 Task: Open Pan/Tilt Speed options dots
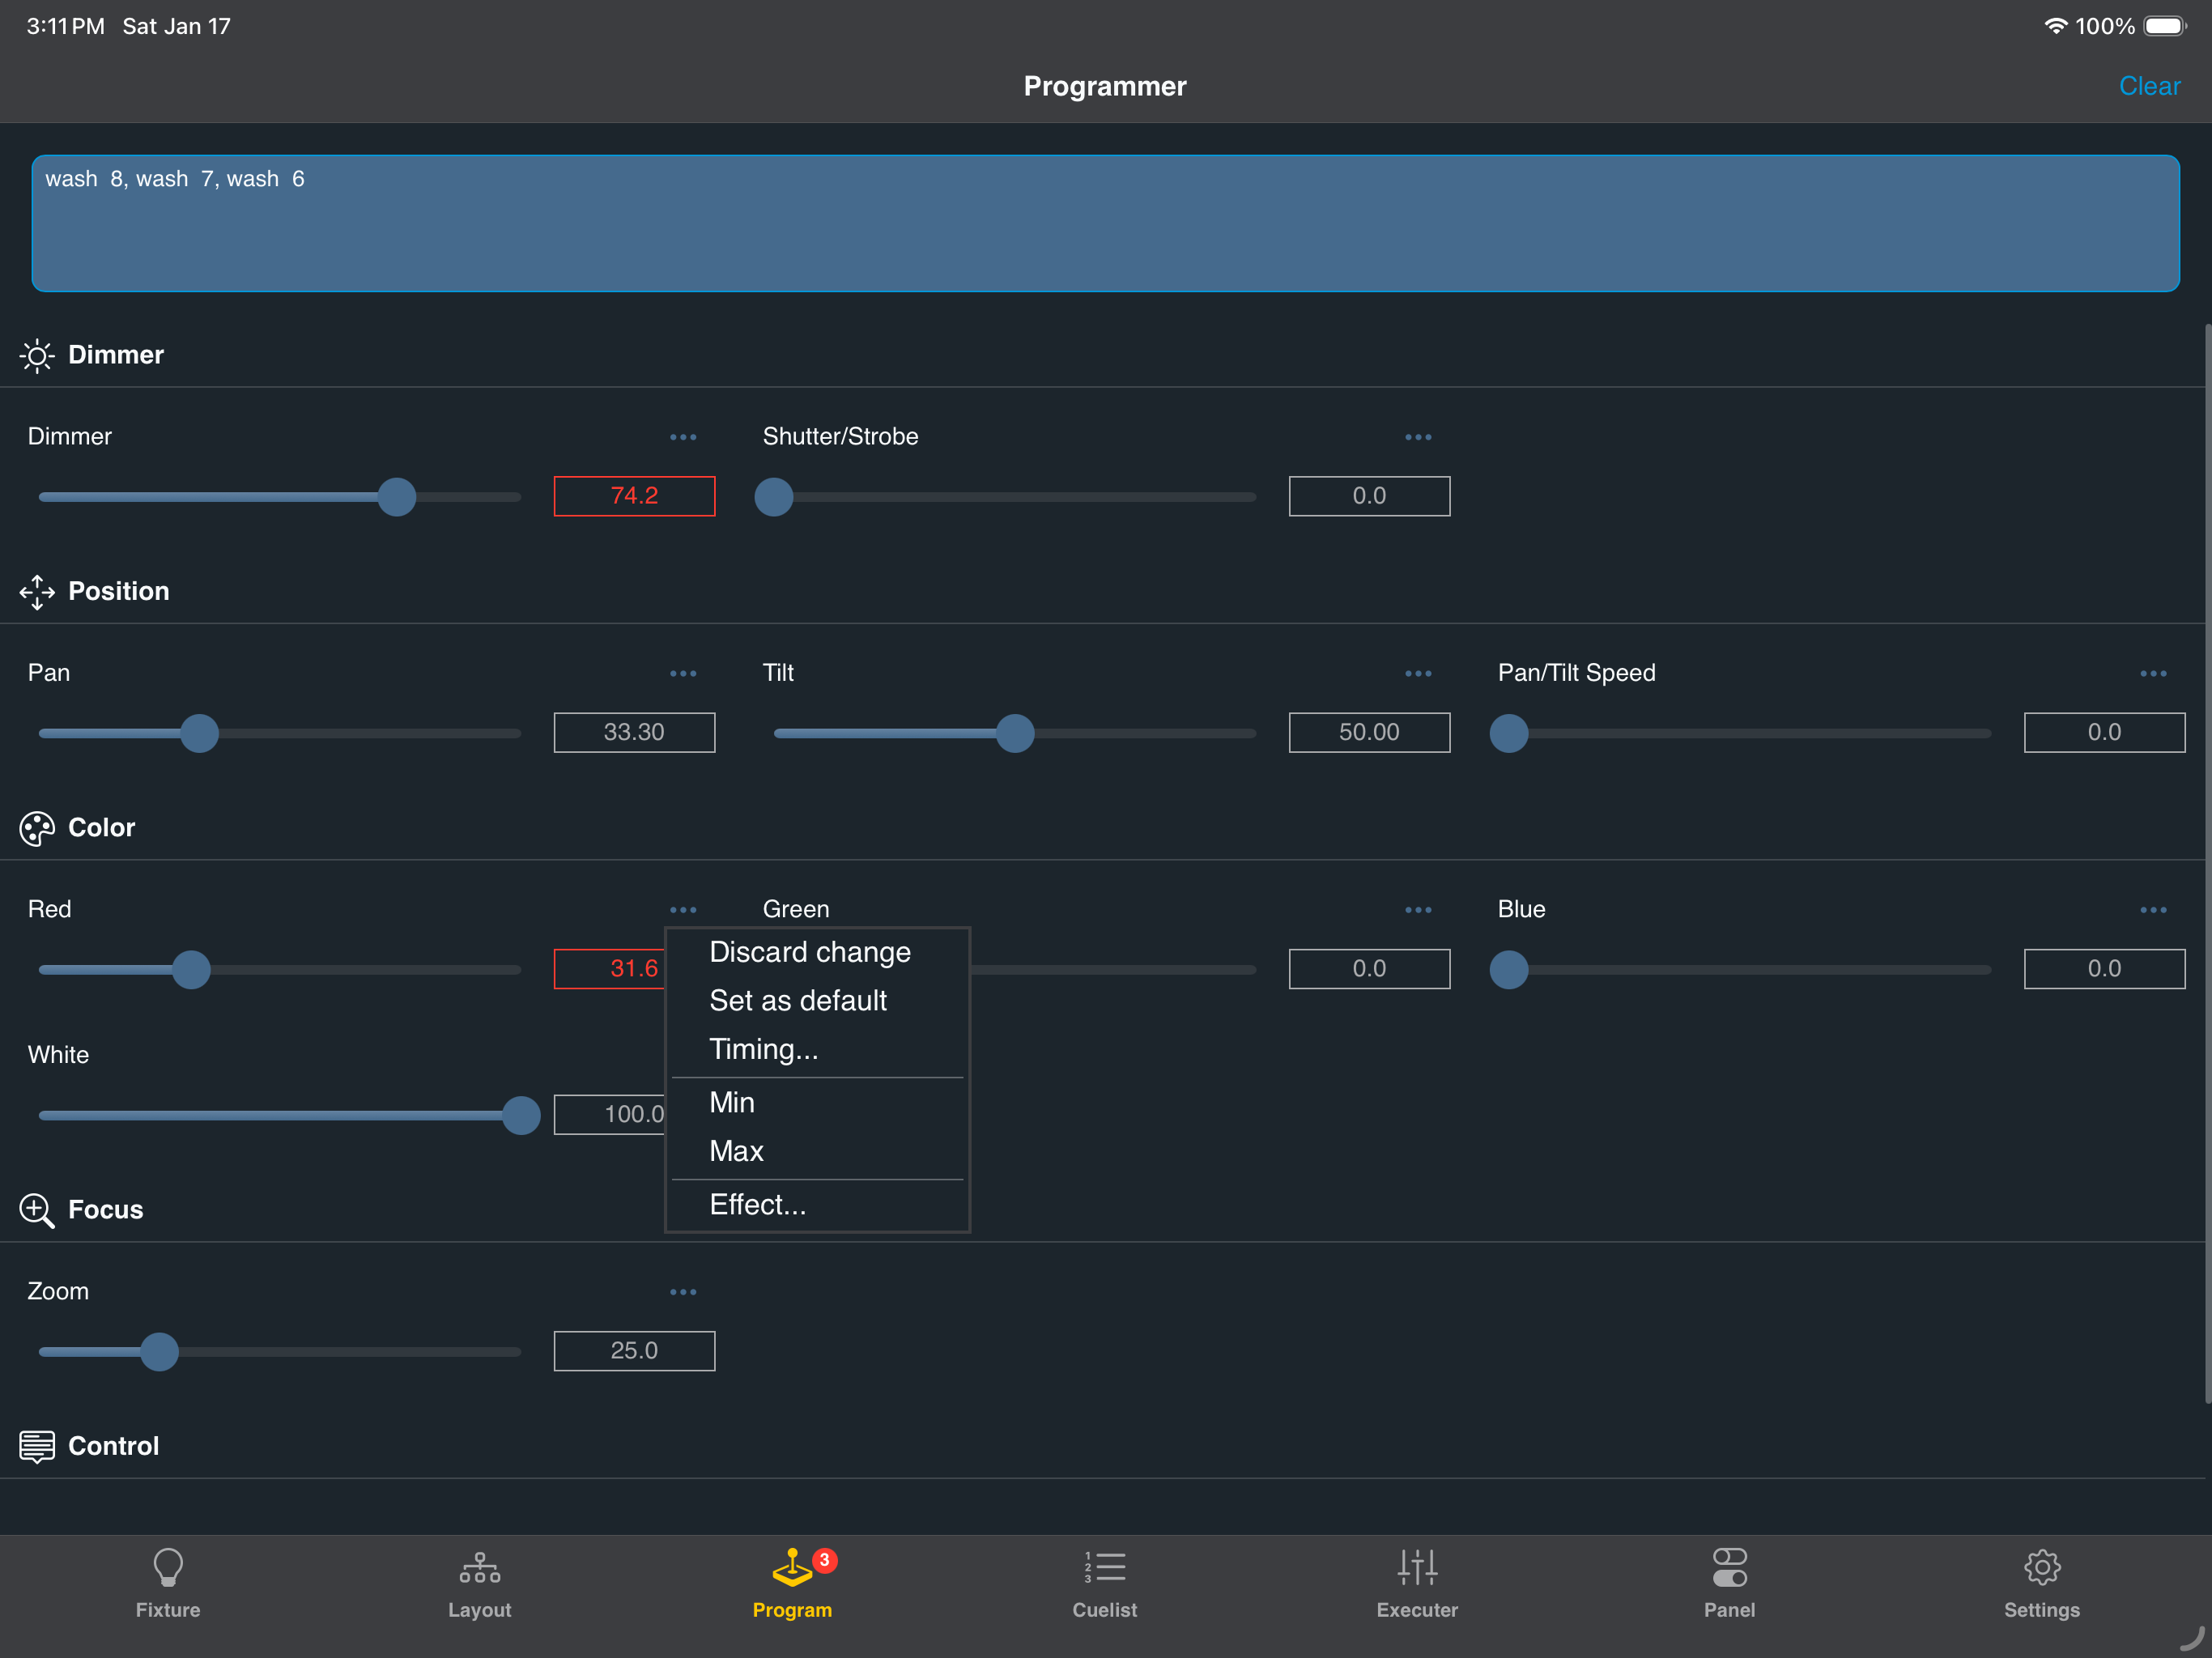2153,673
